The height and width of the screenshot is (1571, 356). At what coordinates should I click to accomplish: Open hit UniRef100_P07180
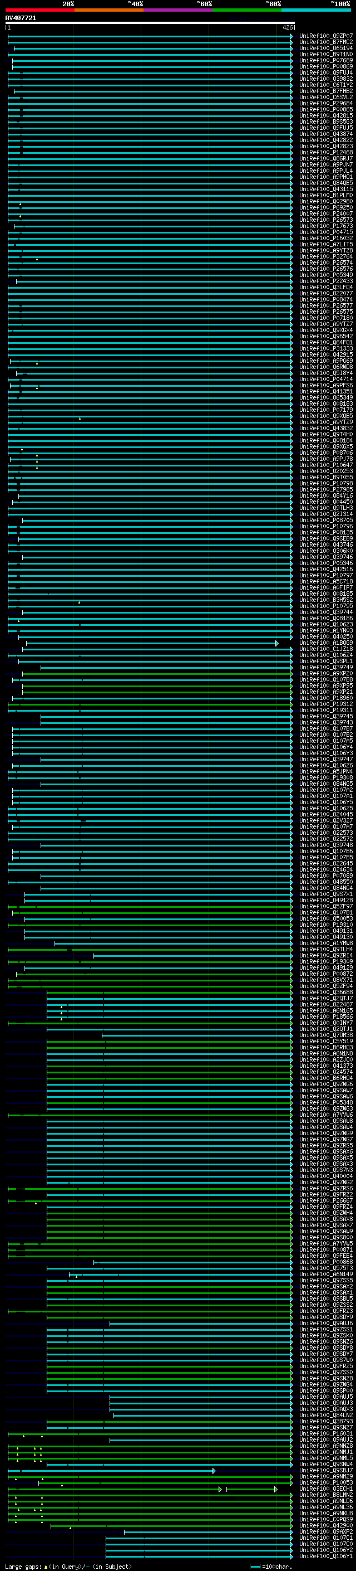(326, 318)
